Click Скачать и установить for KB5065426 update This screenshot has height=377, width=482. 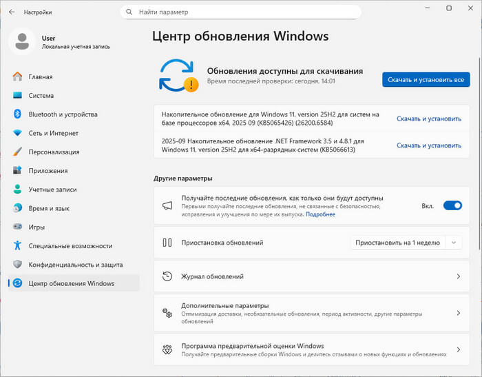[428, 119]
